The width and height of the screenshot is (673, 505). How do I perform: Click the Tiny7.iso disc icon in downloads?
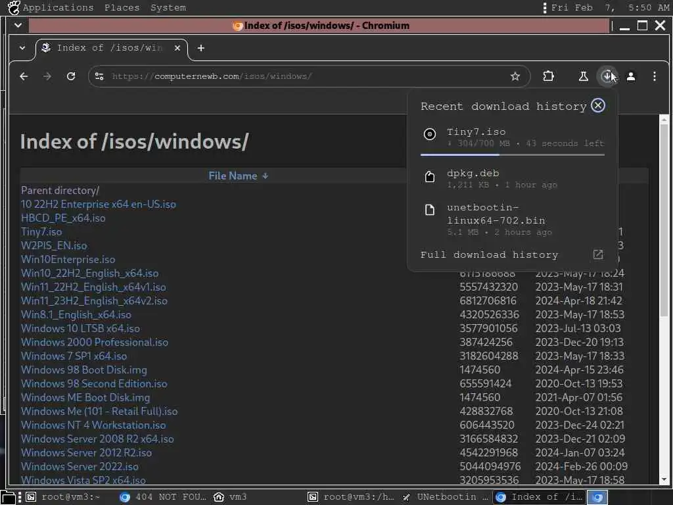pos(430,134)
